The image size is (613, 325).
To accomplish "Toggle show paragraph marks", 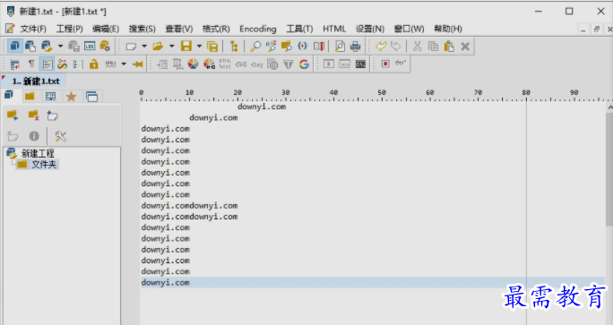I will [31, 64].
